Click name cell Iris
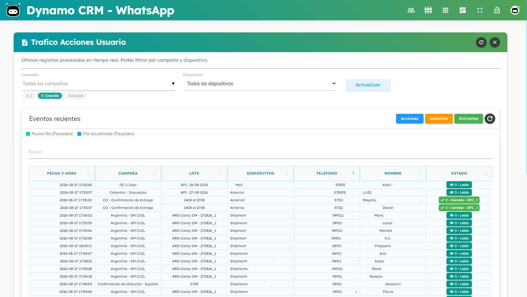 pyautogui.click(x=387, y=238)
